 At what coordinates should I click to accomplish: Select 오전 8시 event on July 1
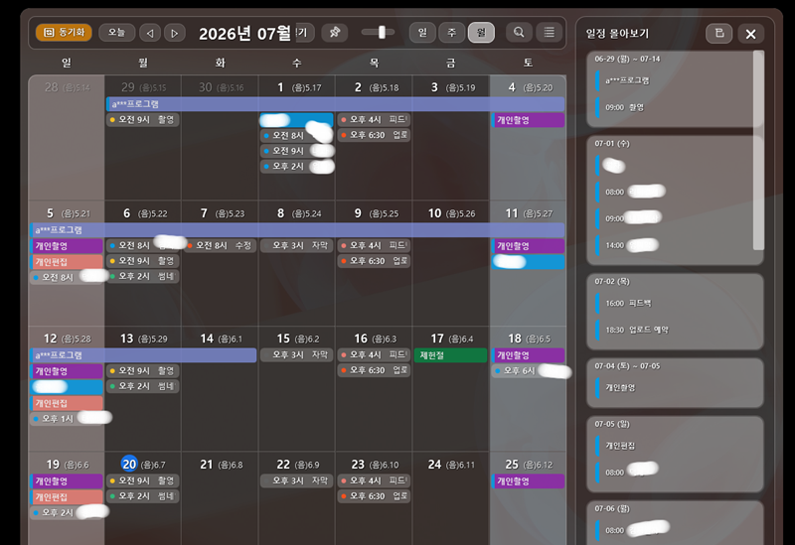click(296, 136)
